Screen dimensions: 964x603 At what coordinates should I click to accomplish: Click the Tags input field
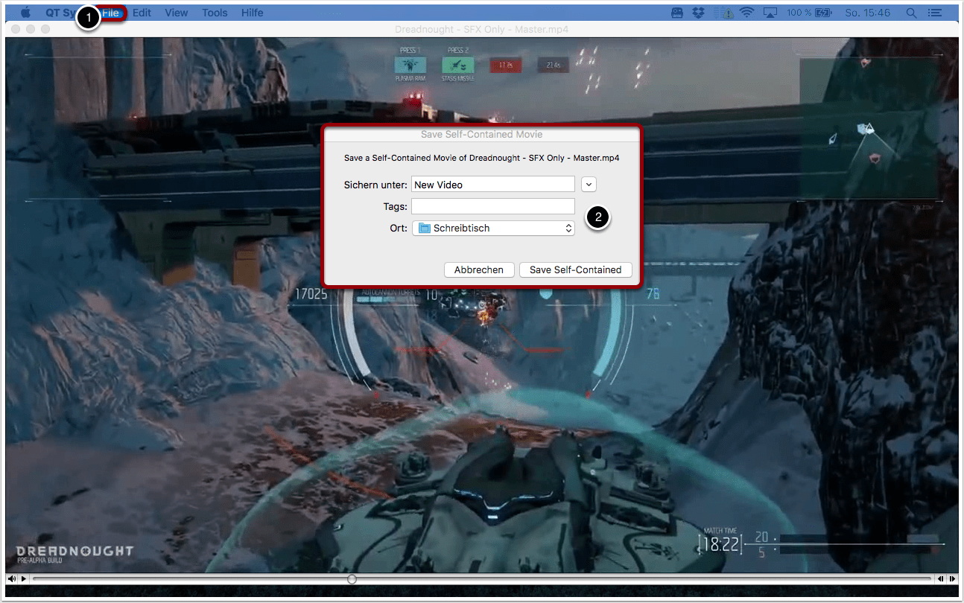pos(493,206)
